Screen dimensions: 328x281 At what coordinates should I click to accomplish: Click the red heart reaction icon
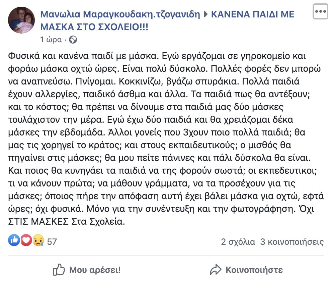(26, 240)
